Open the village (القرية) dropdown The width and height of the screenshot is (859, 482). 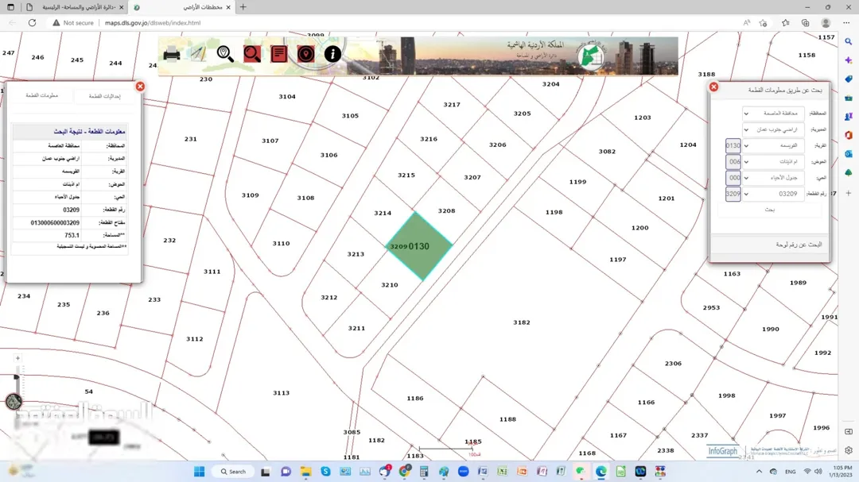tap(773, 145)
